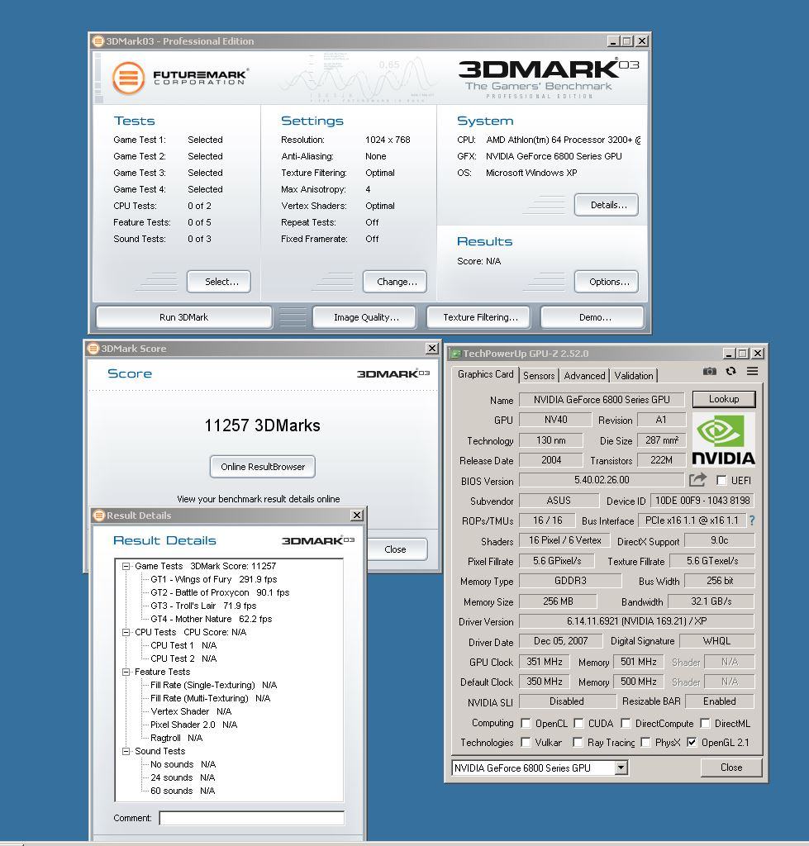Click the GPU-Z Name field value
The image size is (809, 846).
tap(602, 400)
